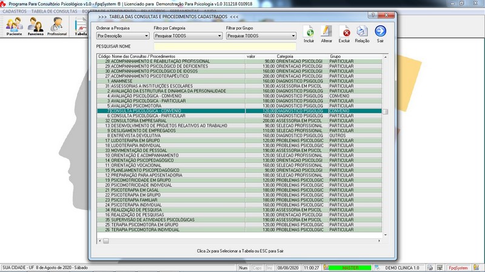Click the horizontal scrollbar thumb
Viewport: 485px width, 272px height.
[x=105, y=241]
